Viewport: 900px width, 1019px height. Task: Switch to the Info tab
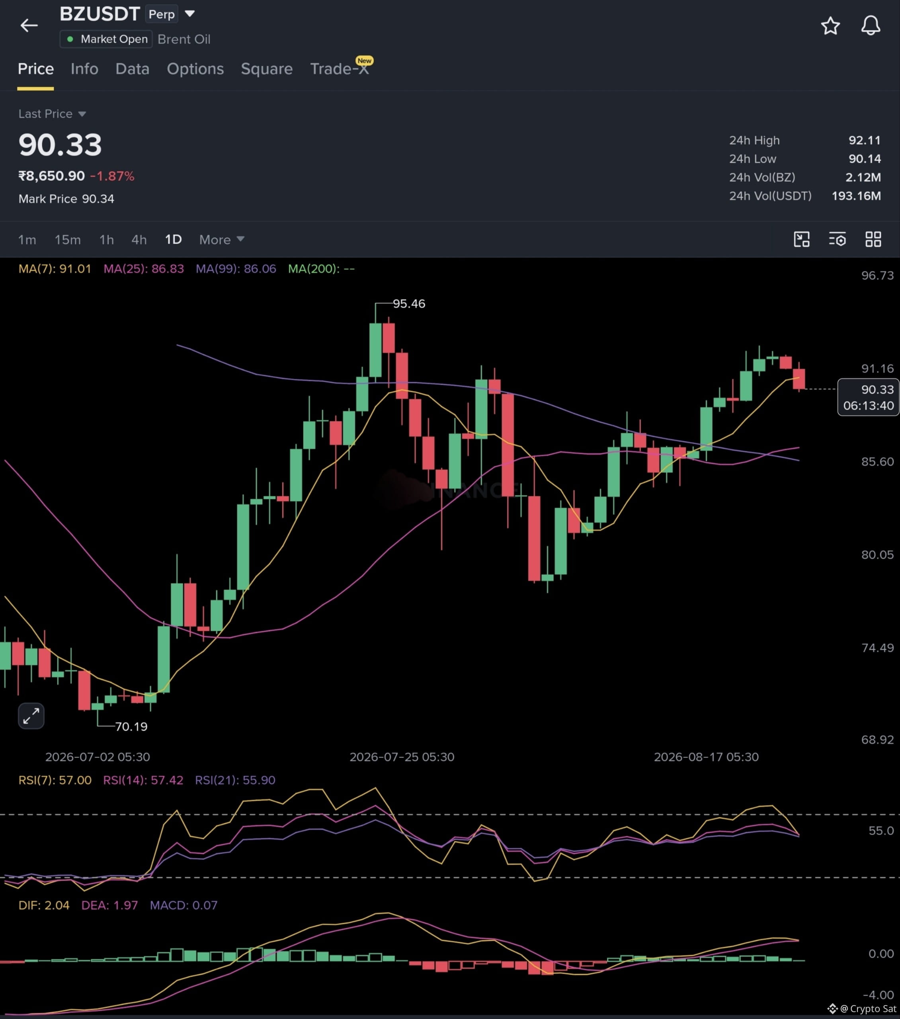pyautogui.click(x=84, y=69)
